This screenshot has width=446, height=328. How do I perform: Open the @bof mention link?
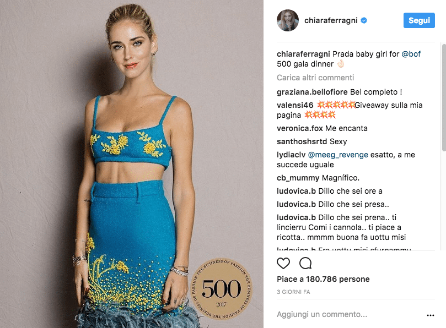pos(411,54)
